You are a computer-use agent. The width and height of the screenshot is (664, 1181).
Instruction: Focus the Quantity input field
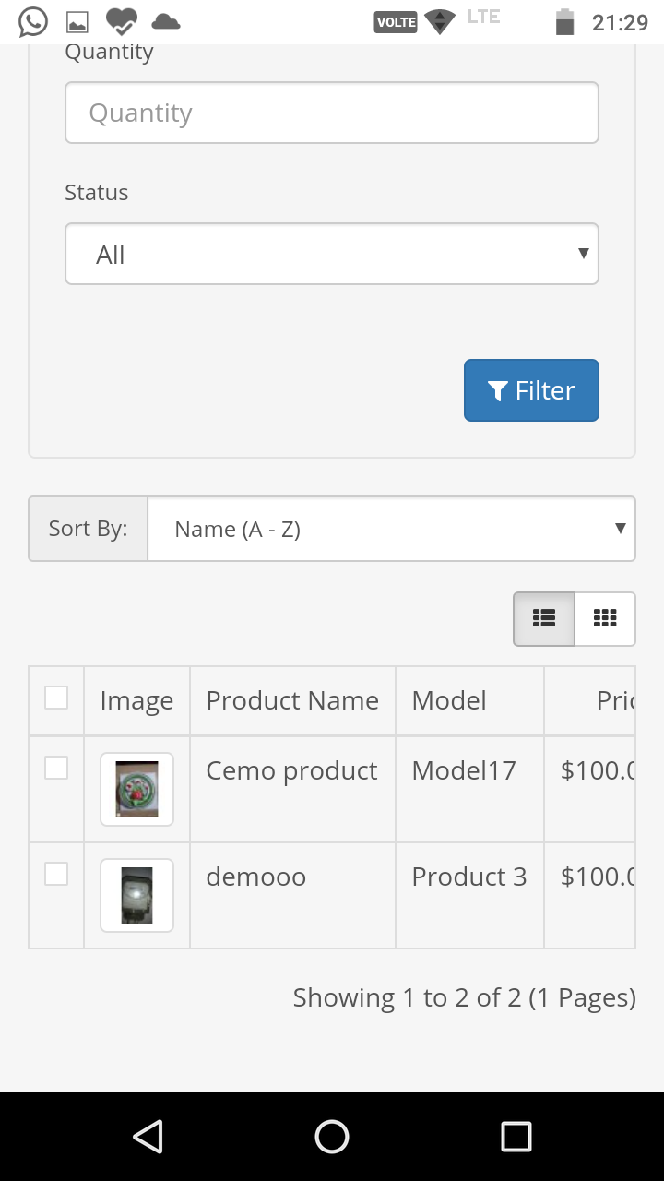point(332,113)
